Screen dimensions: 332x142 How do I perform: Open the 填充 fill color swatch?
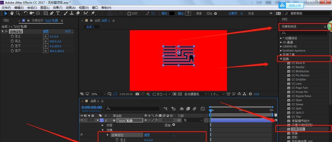[x=172, y=13]
